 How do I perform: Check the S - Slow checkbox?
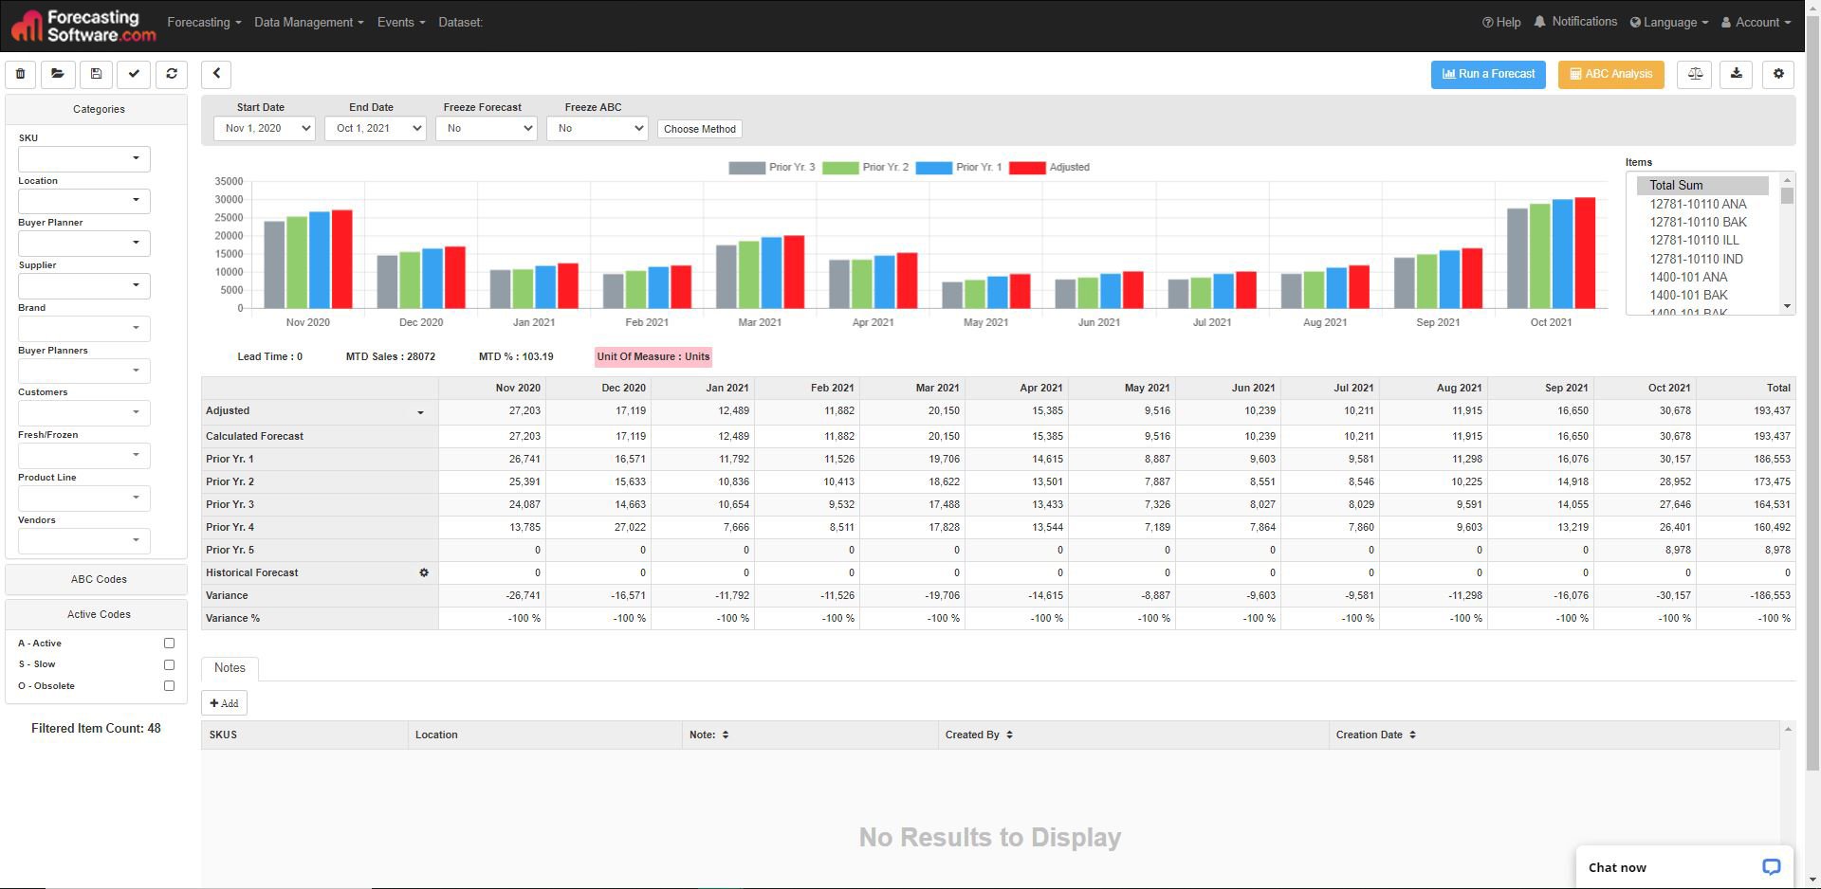[x=169, y=664]
